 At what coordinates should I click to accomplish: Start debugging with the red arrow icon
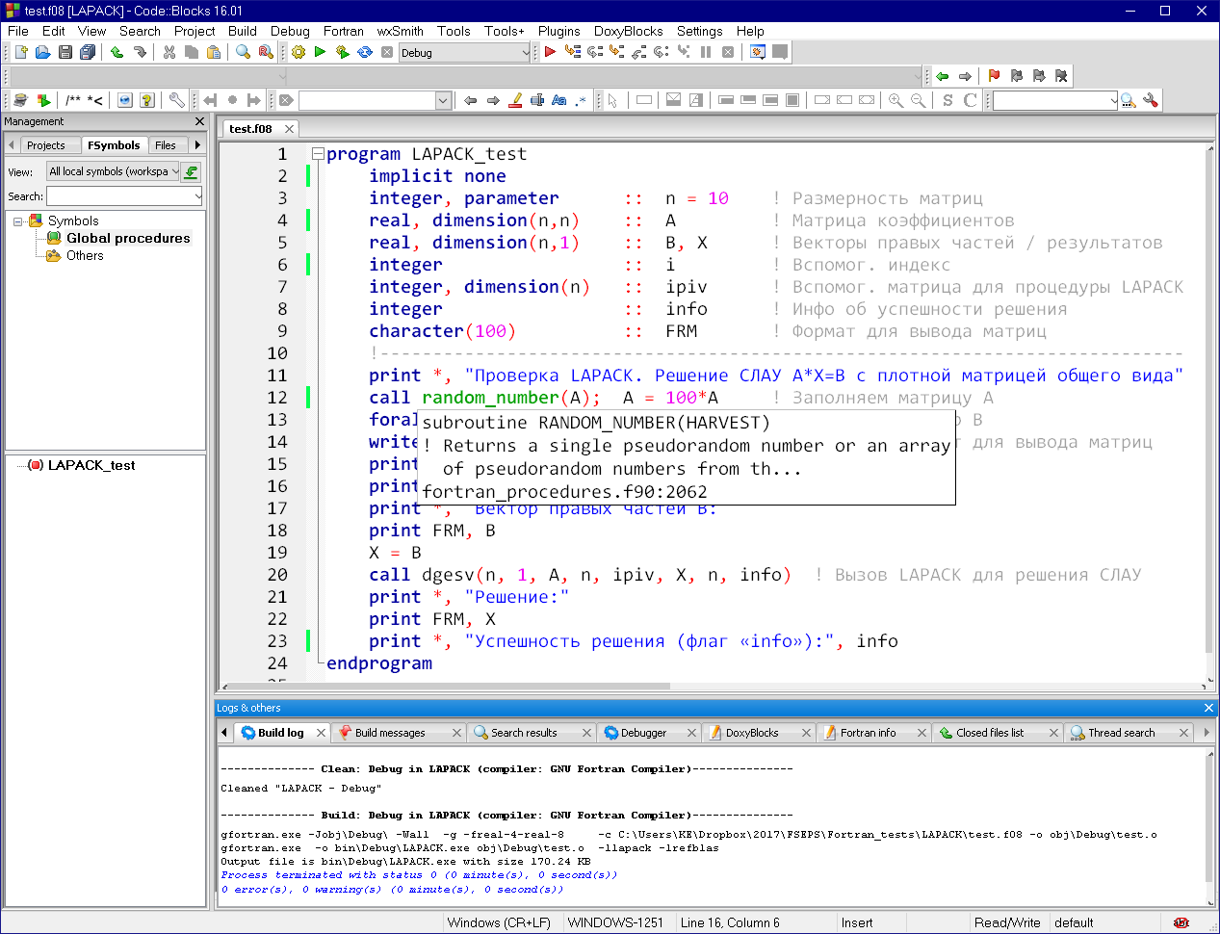click(550, 52)
